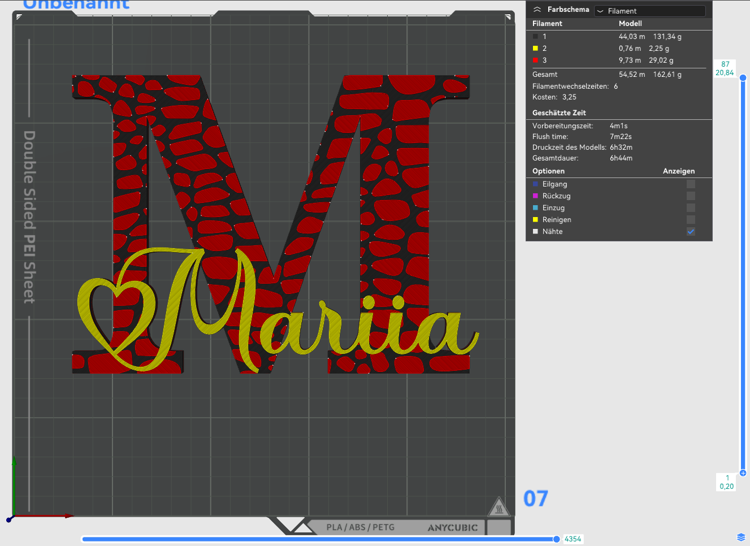Click the red filament 3 color swatch
The height and width of the screenshot is (546, 750).
point(535,60)
